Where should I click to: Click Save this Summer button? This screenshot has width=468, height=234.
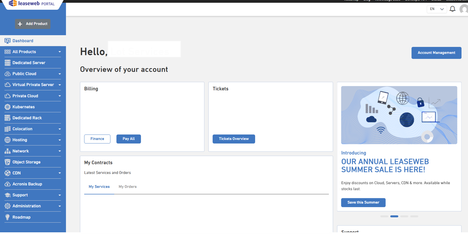363,203
